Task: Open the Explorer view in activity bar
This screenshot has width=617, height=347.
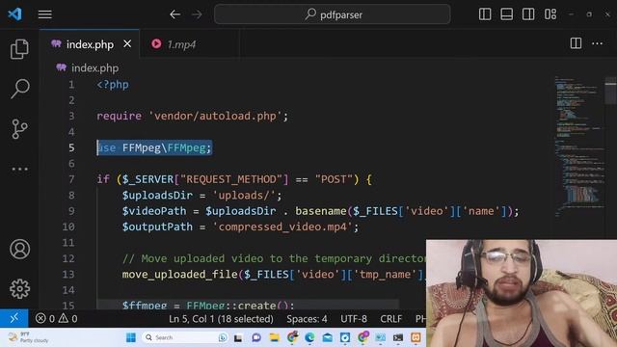Action: 19,49
